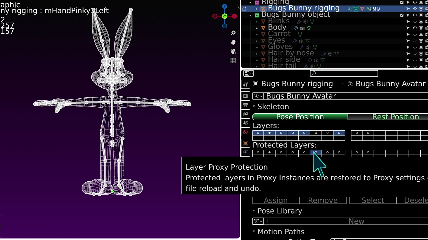
Task: Open the Pose Library action browse dropdown
Action: click(258, 221)
